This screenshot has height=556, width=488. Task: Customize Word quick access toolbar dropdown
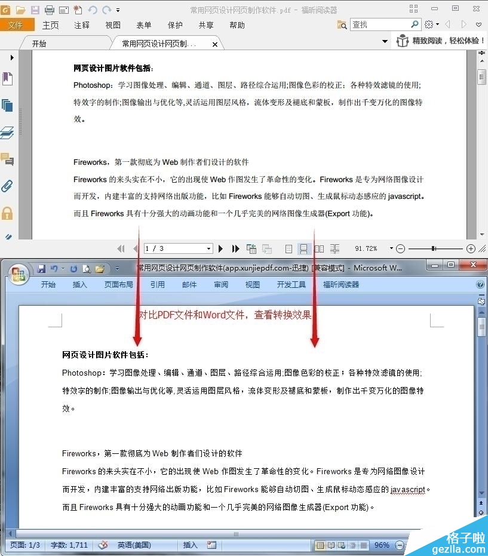click(117, 269)
